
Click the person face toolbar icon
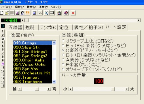click(x=22, y=13)
